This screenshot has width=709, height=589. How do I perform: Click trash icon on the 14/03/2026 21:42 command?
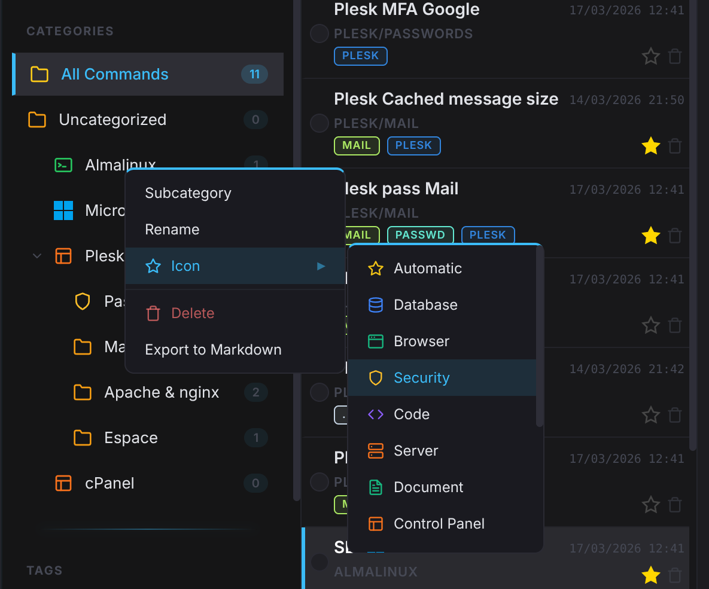pos(675,415)
